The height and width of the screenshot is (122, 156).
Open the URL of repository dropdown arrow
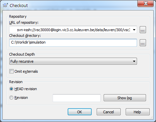[134, 30]
